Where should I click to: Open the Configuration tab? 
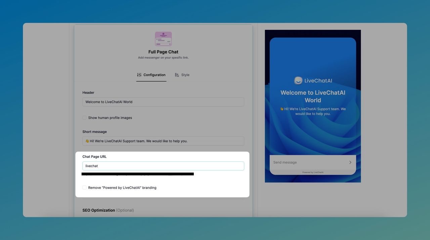151,75
